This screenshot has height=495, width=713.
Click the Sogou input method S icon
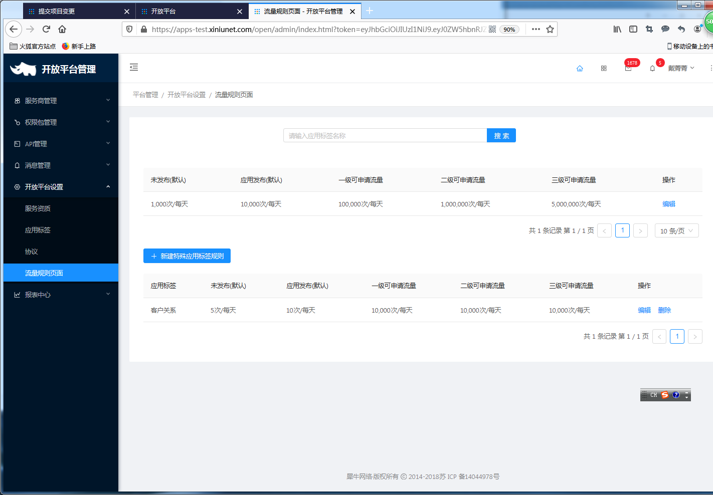[665, 395]
